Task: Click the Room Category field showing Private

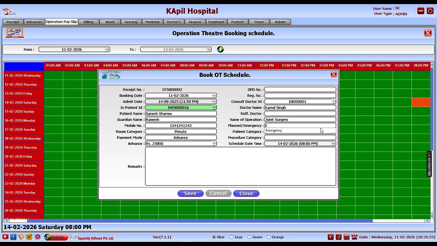Action: click(x=181, y=132)
